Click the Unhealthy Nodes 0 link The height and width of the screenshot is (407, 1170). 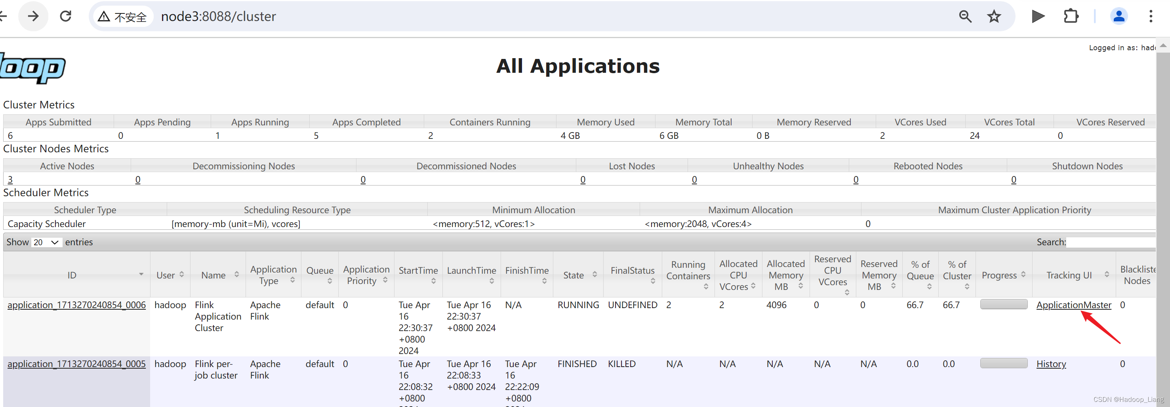694,180
